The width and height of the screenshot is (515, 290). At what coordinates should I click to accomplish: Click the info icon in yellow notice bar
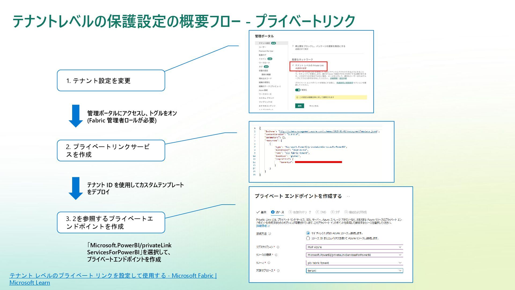[297, 97]
